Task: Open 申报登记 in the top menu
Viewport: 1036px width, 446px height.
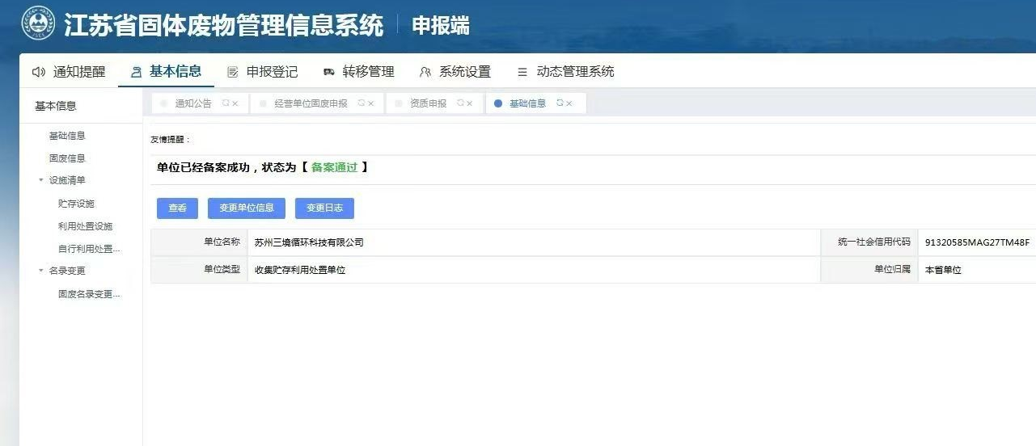Action: (x=273, y=72)
